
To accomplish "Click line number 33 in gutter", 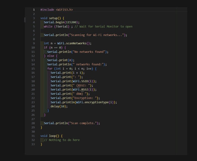I will pos(33,144).
